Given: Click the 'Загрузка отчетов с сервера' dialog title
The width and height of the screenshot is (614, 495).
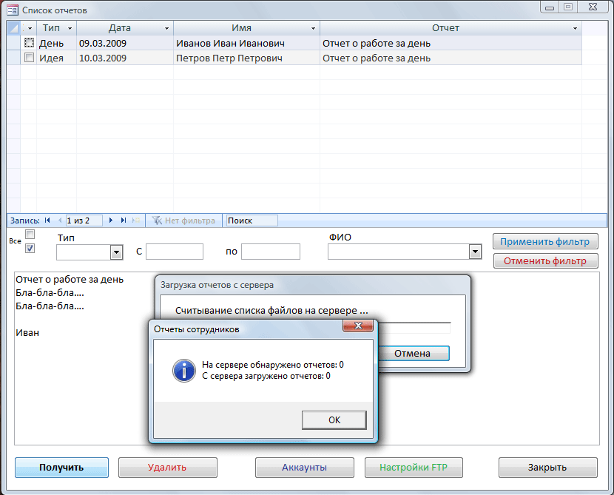Looking at the screenshot, I should (217, 285).
